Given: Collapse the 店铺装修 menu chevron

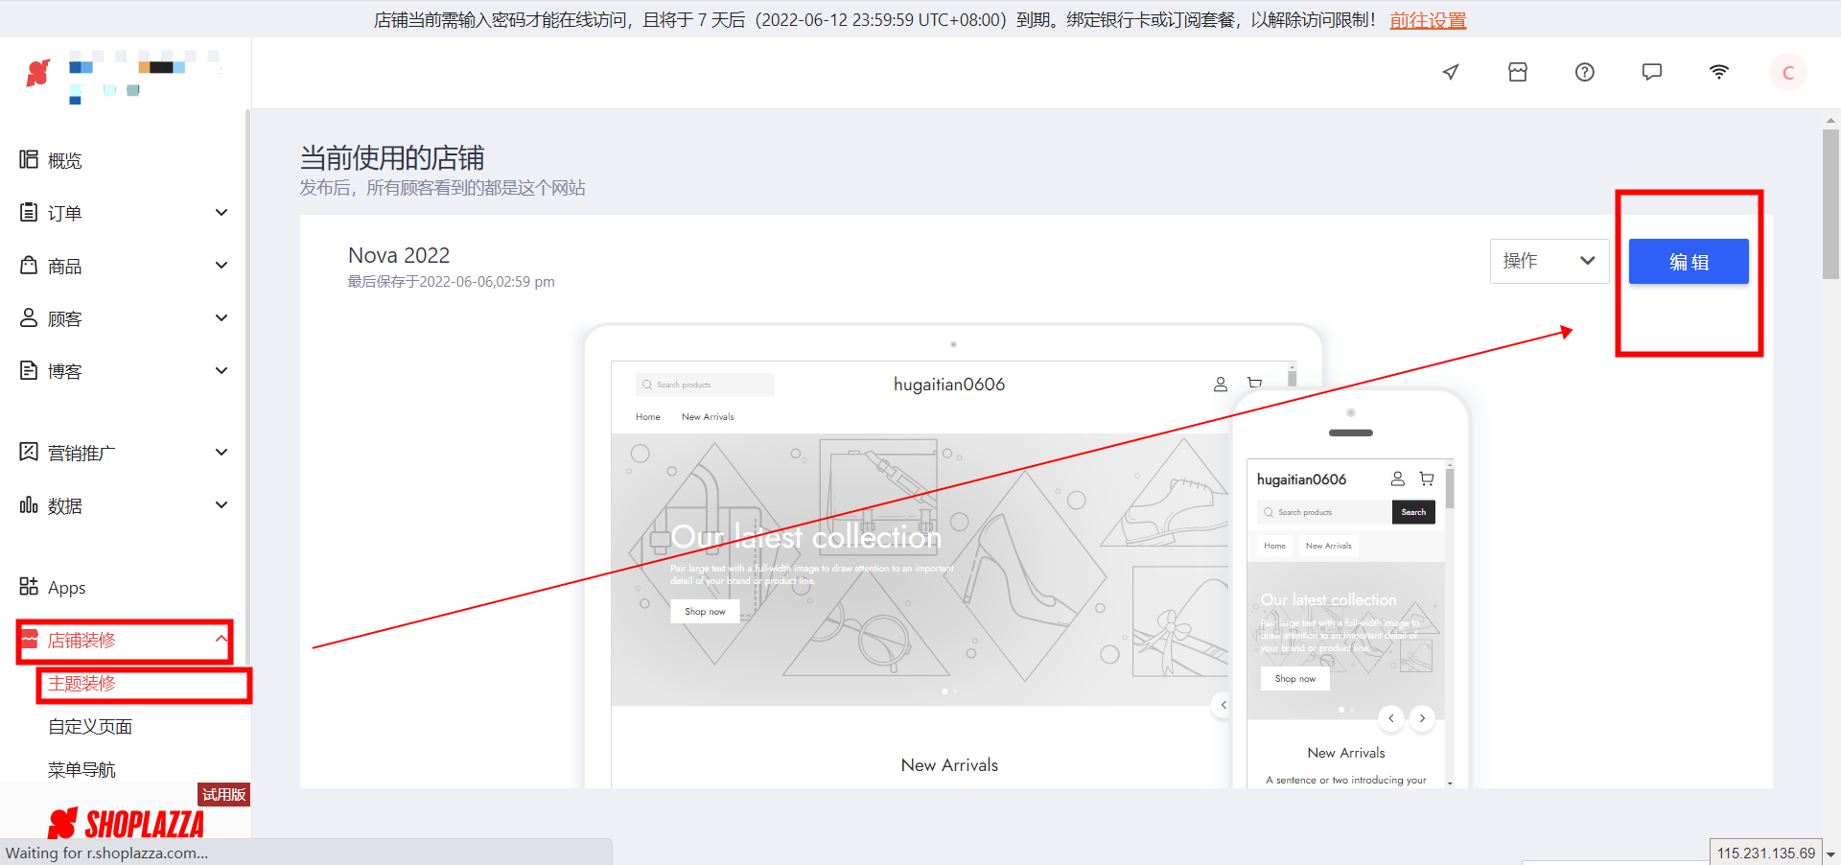Looking at the screenshot, I should click(x=221, y=639).
